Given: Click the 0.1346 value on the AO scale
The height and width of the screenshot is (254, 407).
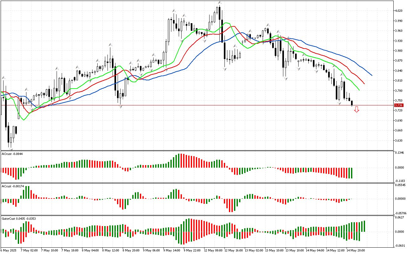Looking at the screenshot, I should tap(399, 153).
